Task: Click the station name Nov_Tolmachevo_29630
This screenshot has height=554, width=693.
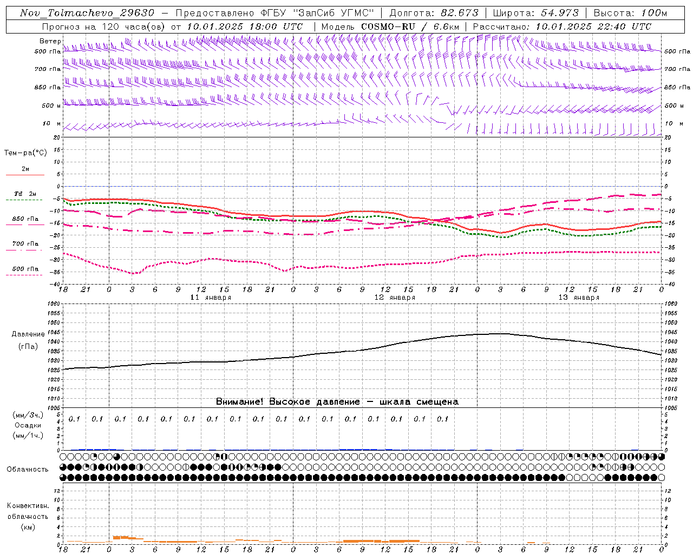Action: coord(87,13)
